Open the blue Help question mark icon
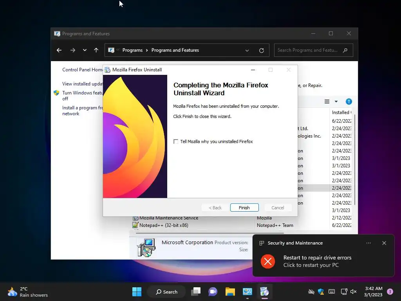 pyautogui.click(x=349, y=102)
